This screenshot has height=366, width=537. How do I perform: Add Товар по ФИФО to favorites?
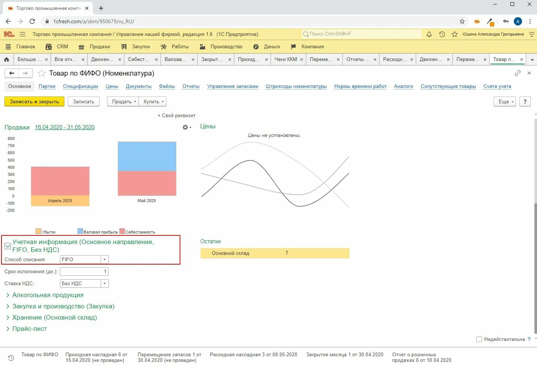42,73
